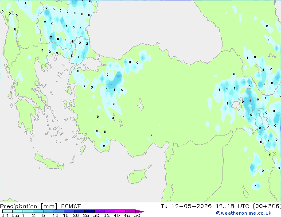Pick the 25–30 mm navy legend swatch
281x217 pixels.
[x=89, y=211]
